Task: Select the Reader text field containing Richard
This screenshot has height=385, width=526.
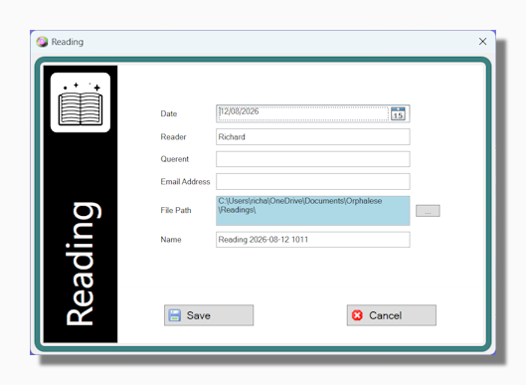Action: pyautogui.click(x=313, y=137)
